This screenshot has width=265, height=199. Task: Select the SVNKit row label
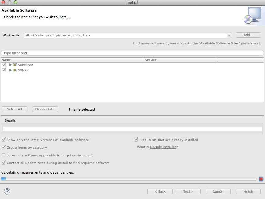(x=24, y=70)
